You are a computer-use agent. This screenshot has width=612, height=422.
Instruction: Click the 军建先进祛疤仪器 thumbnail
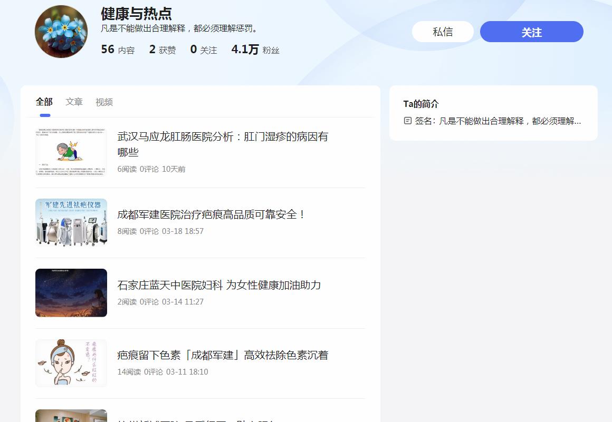click(x=71, y=222)
